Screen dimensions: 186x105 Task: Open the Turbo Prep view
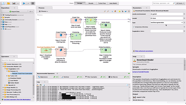click(x=102, y=3)
